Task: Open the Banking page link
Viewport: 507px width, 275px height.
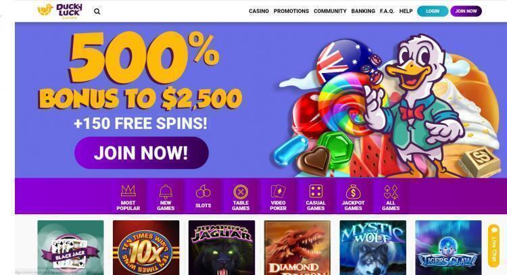Action: pos(363,11)
